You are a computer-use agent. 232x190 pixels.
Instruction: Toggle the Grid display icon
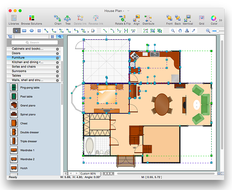pos(201,18)
